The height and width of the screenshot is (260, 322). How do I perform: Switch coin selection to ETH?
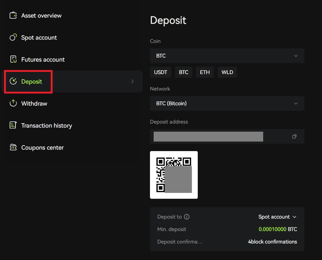205,72
